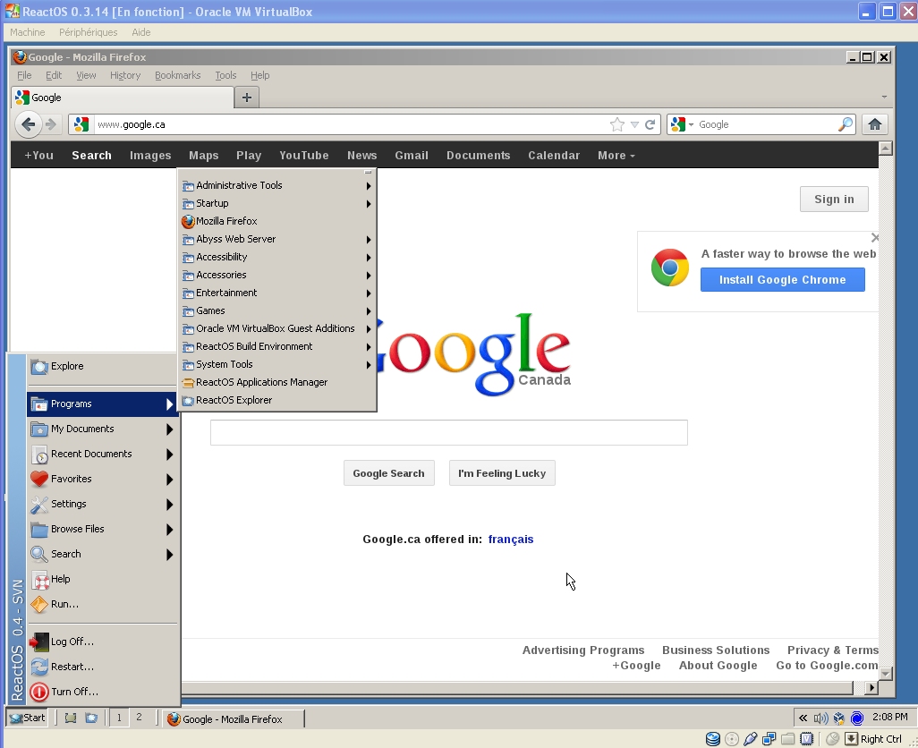Screen dimensions: 918x748
Task: Open ReactOS Applications Manager entry
Action: tap(277, 382)
